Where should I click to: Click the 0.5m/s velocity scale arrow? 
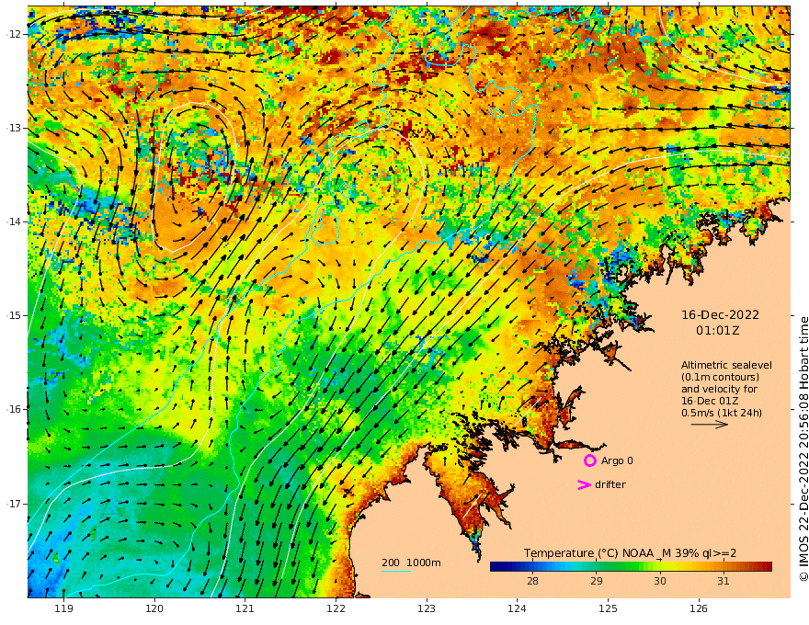710,425
